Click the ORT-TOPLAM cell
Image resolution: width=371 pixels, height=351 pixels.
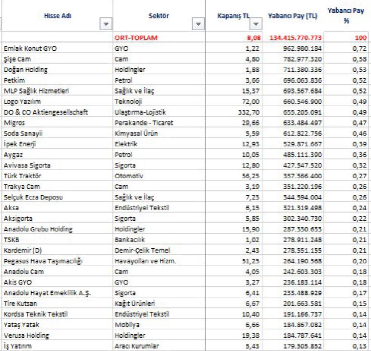(159, 38)
